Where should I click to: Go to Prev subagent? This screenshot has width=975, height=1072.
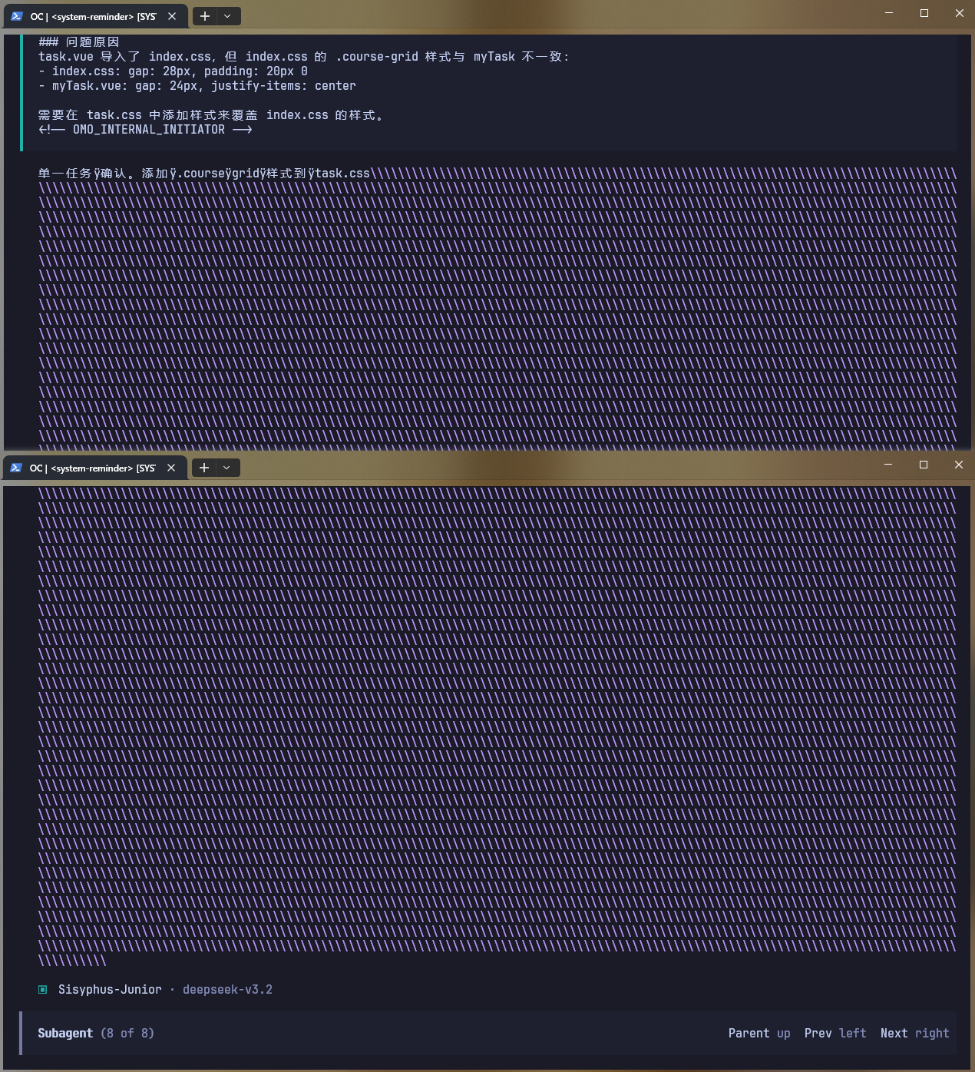click(835, 1034)
